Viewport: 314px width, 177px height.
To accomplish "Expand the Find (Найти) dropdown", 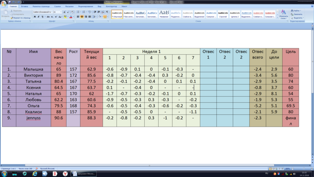I will point(301,11).
